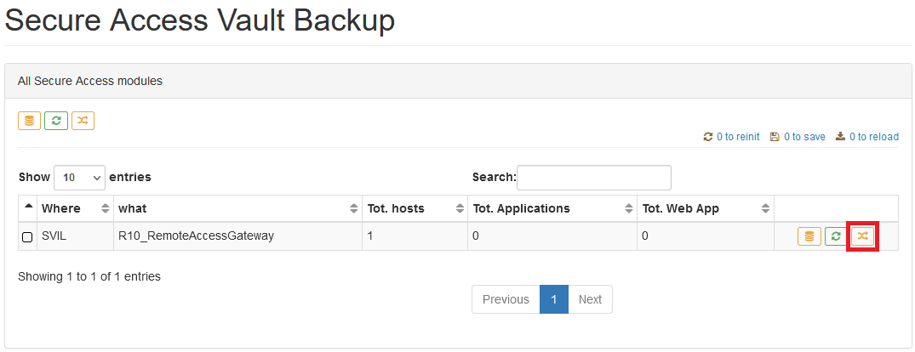Sort the table by Tot. hosts column
This screenshot has height=352, width=915.
[415, 208]
